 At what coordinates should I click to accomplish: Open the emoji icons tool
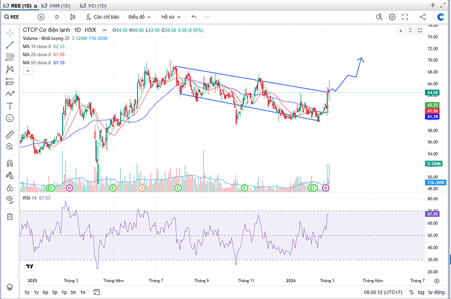10,118
